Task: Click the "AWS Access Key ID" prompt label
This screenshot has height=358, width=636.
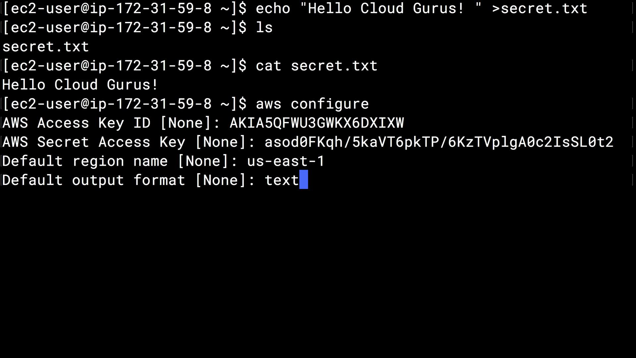Action: coord(76,123)
